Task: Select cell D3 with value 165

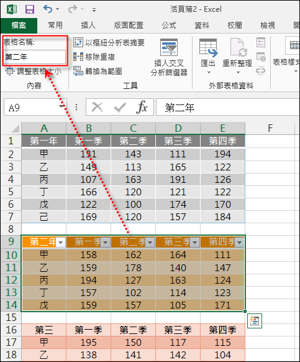Action: (x=178, y=167)
